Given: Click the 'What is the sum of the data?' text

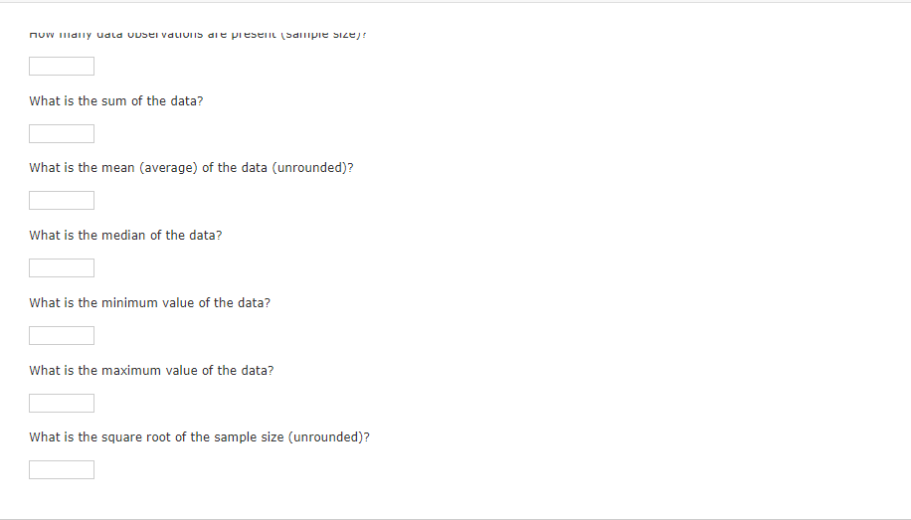Looking at the screenshot, I should point(116,101).
